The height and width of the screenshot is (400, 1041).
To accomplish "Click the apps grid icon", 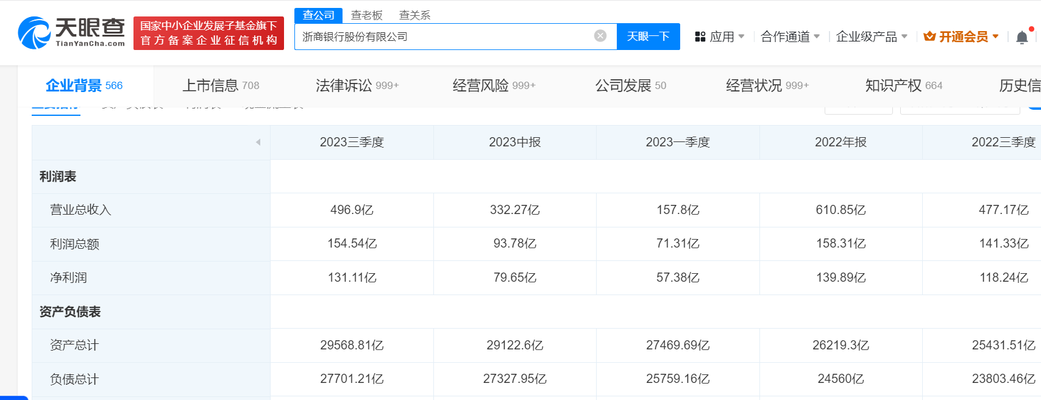I will (700, 37).
